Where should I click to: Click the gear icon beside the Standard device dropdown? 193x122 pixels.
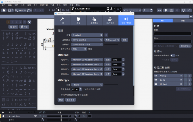(x=106, y=35)
